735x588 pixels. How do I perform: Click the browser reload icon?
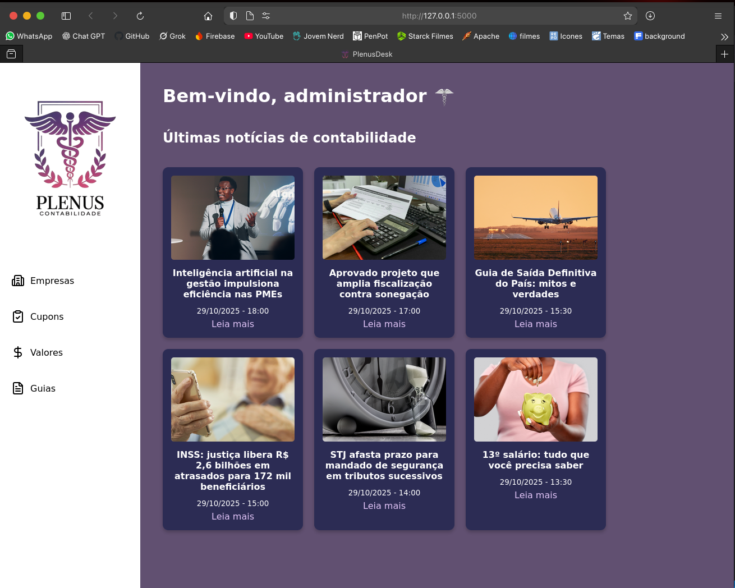click(140, 16)
